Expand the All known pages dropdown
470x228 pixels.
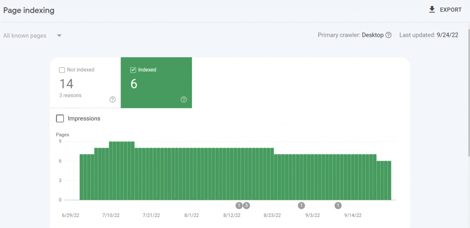25,35
